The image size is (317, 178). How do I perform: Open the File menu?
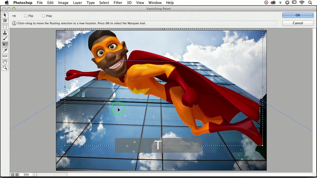[x=40, y=3]
